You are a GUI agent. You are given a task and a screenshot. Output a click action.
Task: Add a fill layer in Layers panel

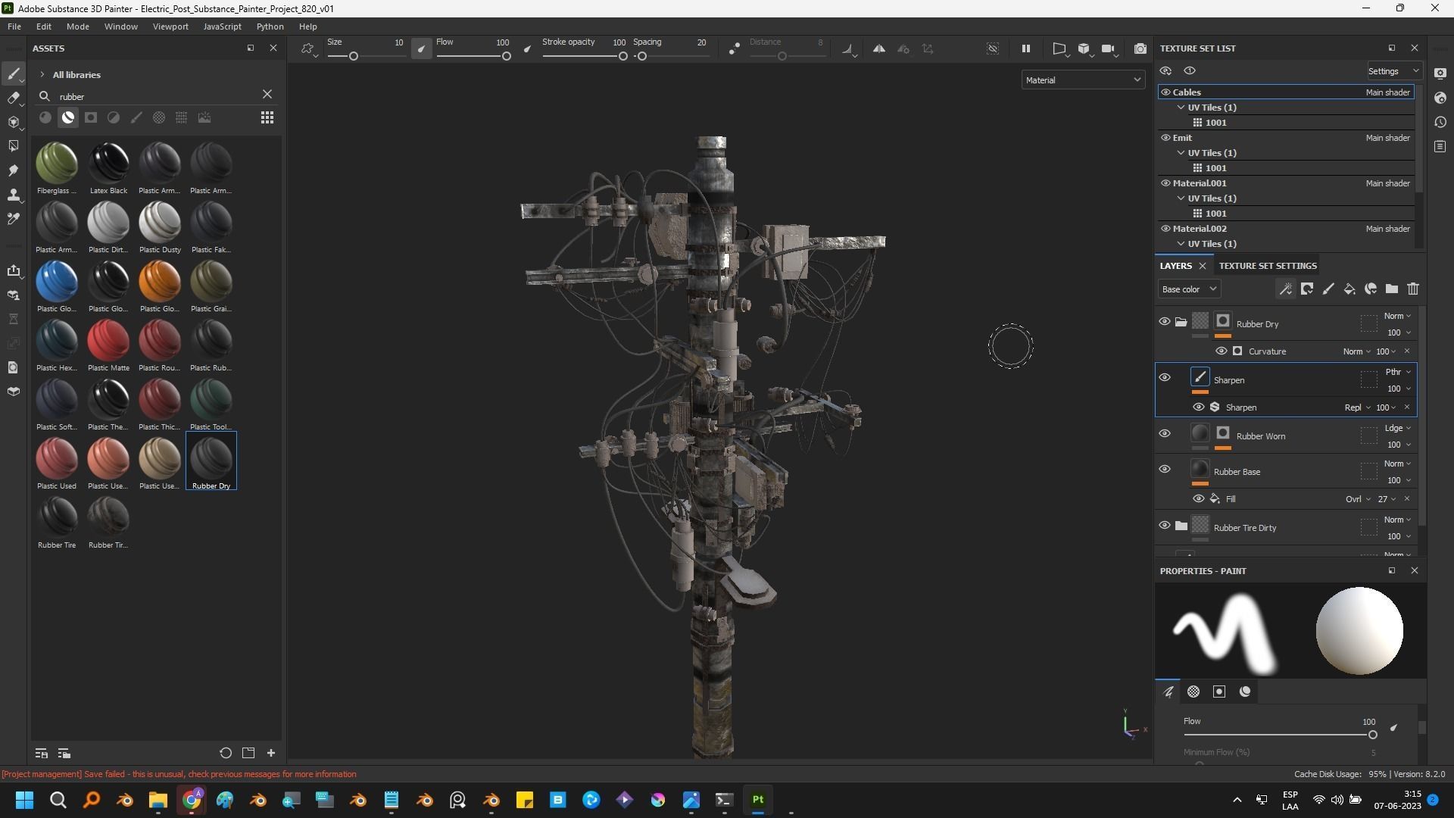coord(1349,289)
